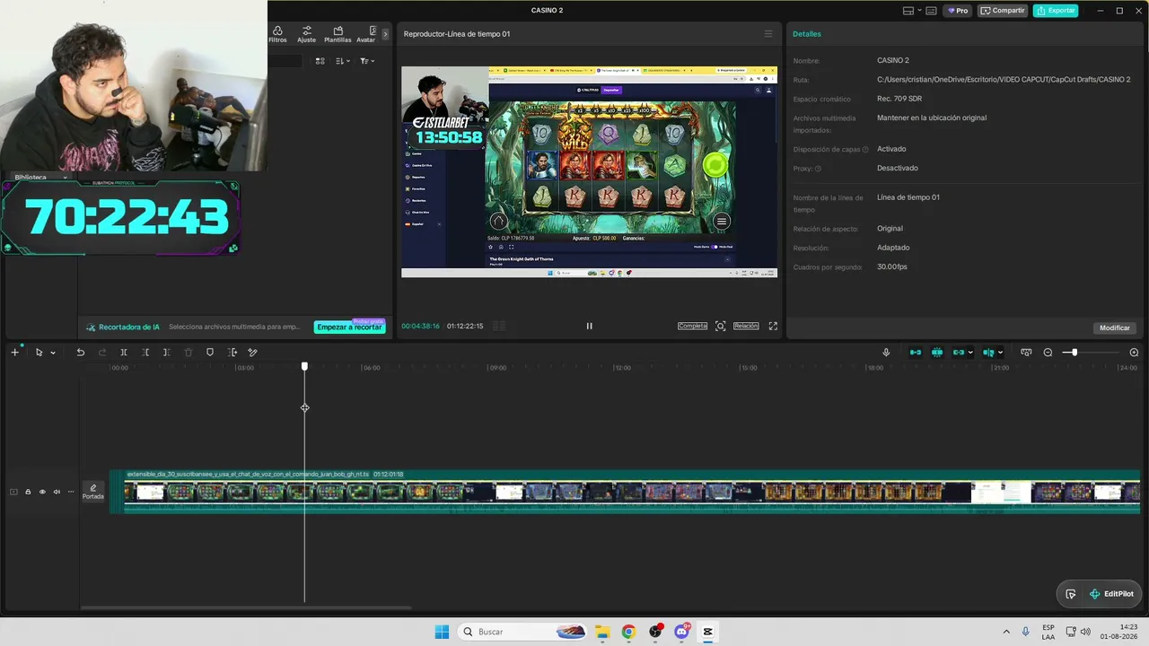Pause the video playback
This screenshot has height=646, width=1149.
pos(589,326)
